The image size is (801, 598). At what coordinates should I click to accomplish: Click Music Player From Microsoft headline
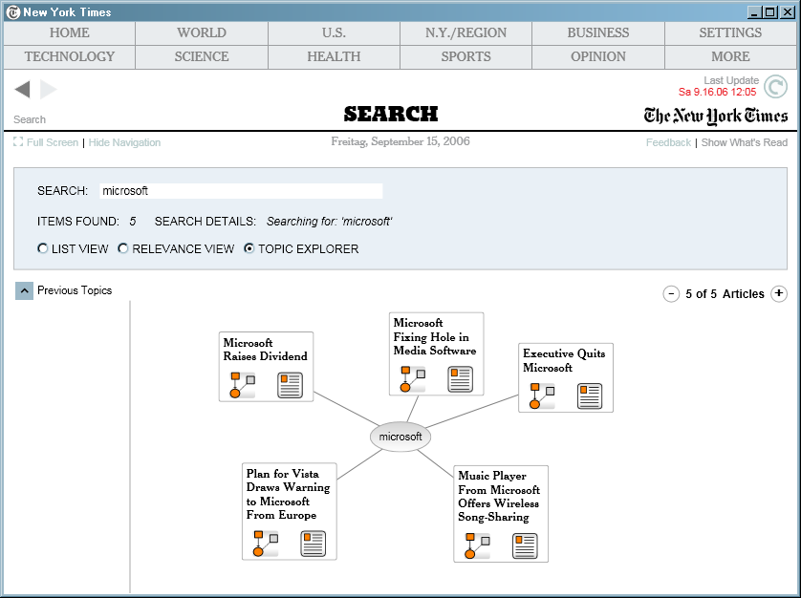pyautogui.click(x=499, y=497)
